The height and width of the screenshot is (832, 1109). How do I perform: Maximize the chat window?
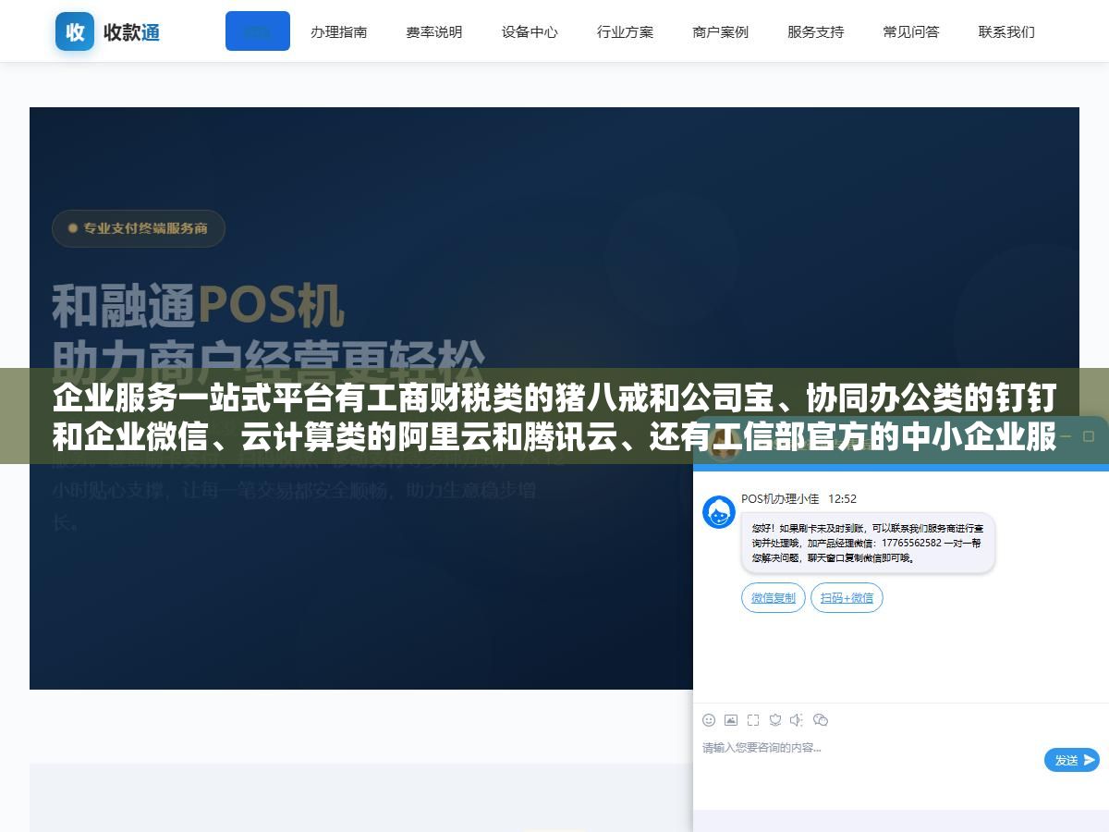(x=1089, y=436)
